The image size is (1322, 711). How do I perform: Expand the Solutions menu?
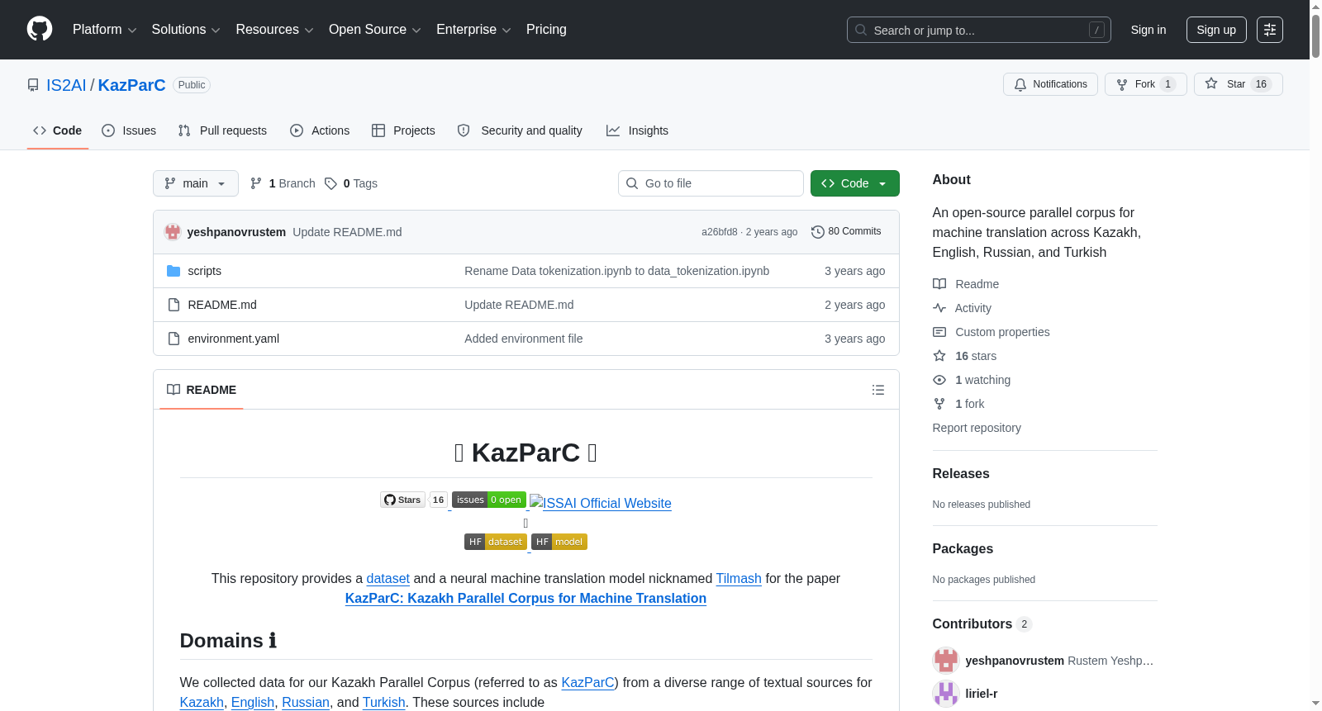point(186,30)
